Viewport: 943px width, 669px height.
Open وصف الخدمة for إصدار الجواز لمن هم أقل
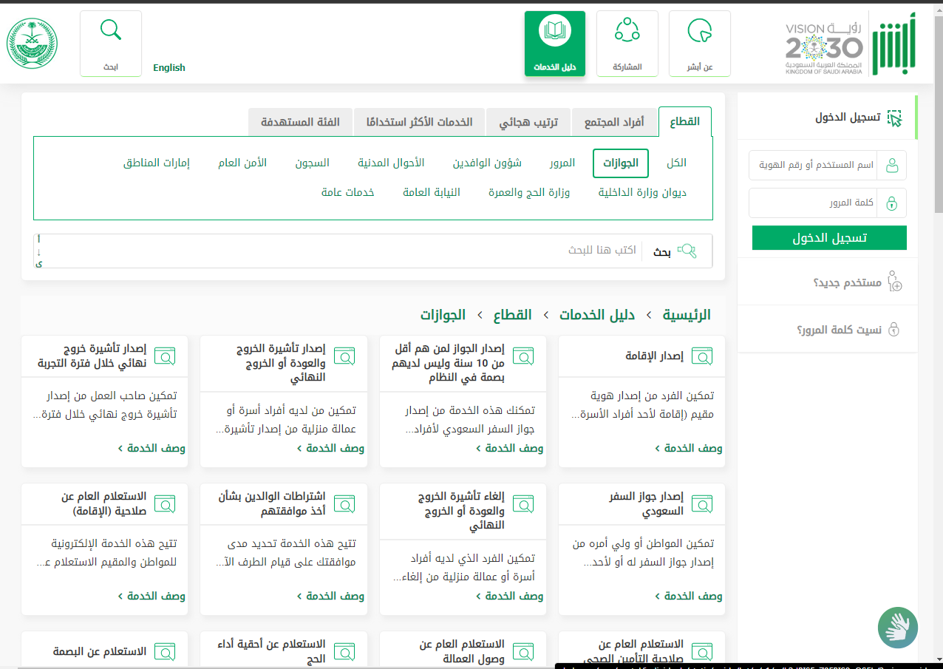point(509,448)
